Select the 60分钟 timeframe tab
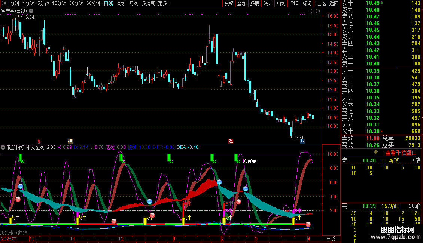The height and width of the screenshot is (243, 423). tap(94, 3)
